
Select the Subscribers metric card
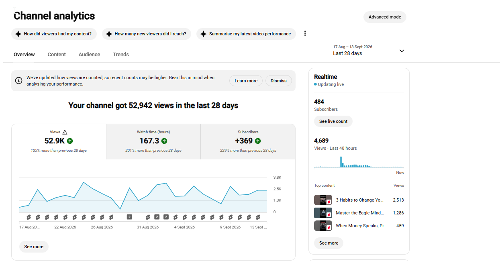point(248,142)
